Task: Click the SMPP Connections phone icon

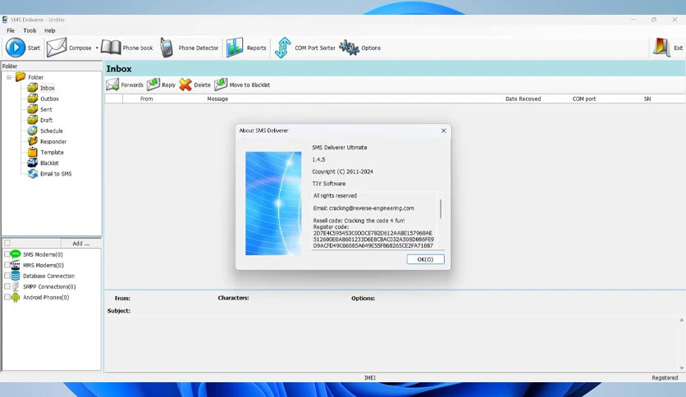Action: tap(16, 286)
